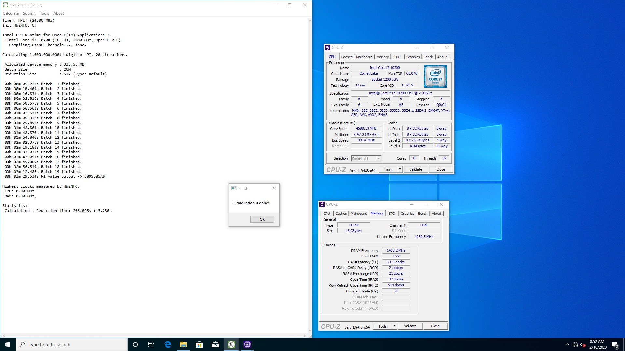Select Bench tab in top CPU-Z window

tap(428, 57)
